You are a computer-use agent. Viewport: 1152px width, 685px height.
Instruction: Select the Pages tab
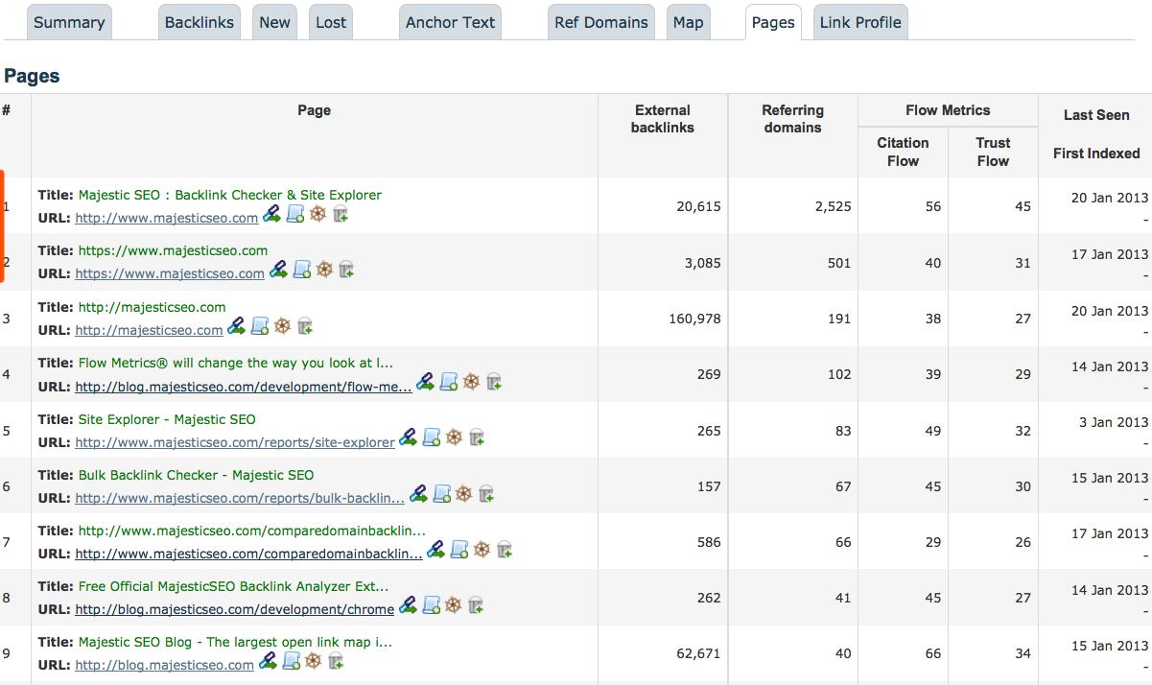pos(773,22)
